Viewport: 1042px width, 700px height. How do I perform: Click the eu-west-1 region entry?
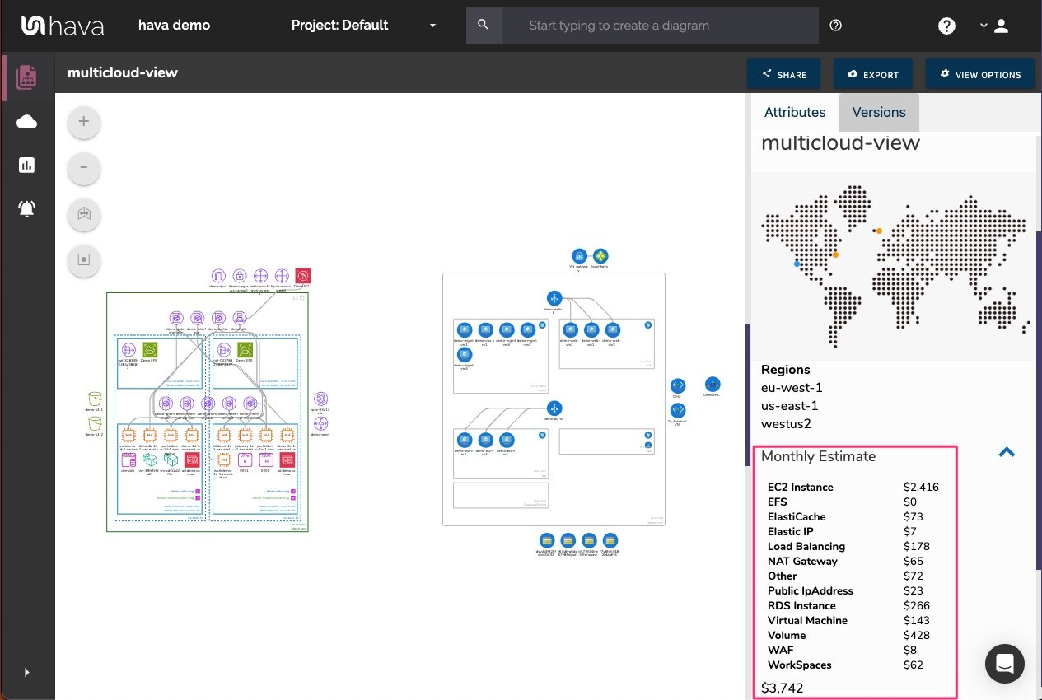coord(792,388)
